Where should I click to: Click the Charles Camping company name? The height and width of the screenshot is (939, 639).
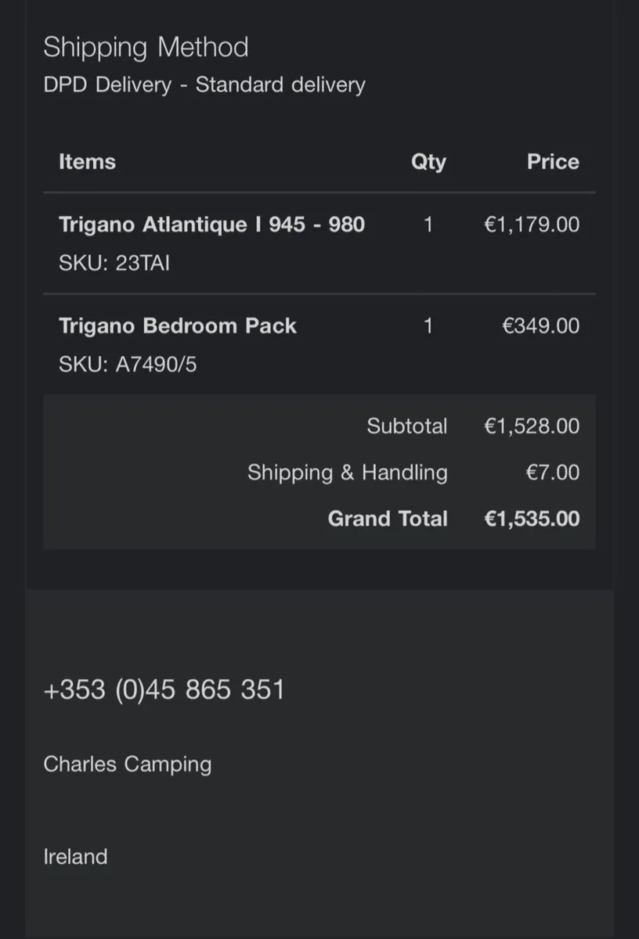128,765
